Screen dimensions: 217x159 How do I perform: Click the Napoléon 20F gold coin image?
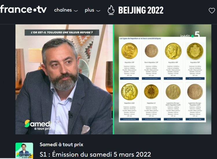[x=129, y=51]
